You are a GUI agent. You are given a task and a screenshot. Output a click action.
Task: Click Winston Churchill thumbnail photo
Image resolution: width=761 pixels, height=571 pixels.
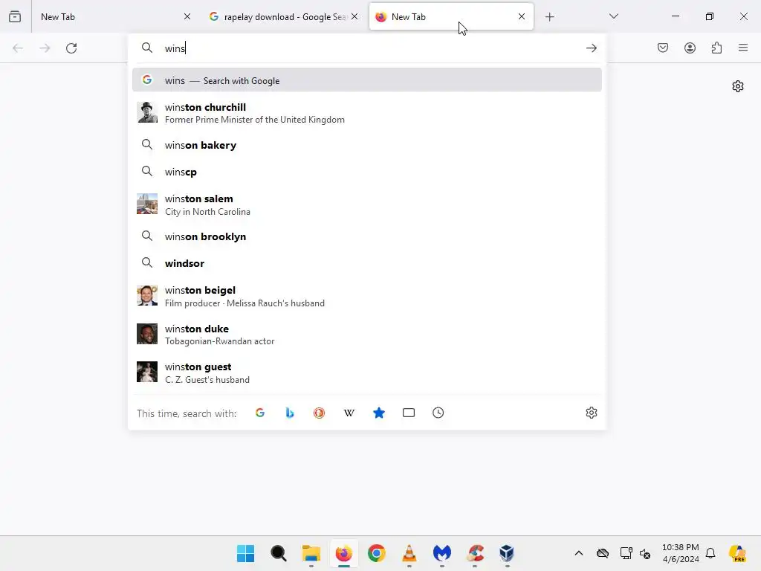pyautogui.click(x=147, y=112)
